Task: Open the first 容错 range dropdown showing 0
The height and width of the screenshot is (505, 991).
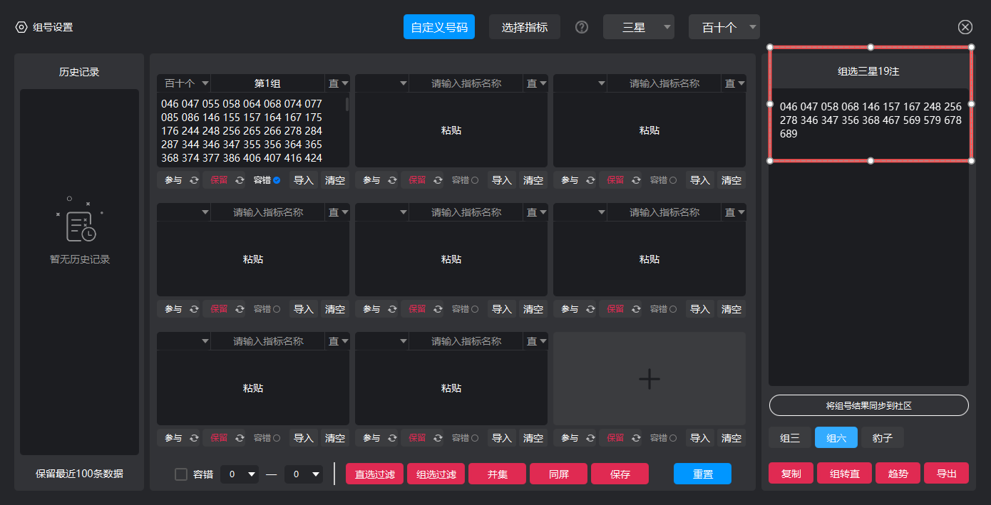Action: click(x=239, y=474)
